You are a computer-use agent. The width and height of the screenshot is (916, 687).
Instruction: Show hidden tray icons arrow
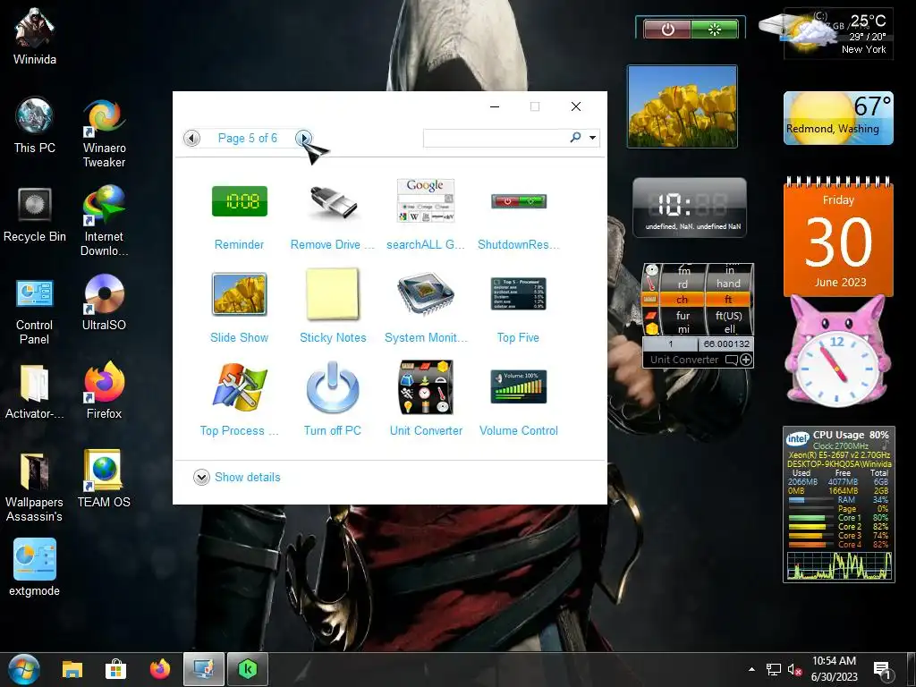[x=751, y=669]
